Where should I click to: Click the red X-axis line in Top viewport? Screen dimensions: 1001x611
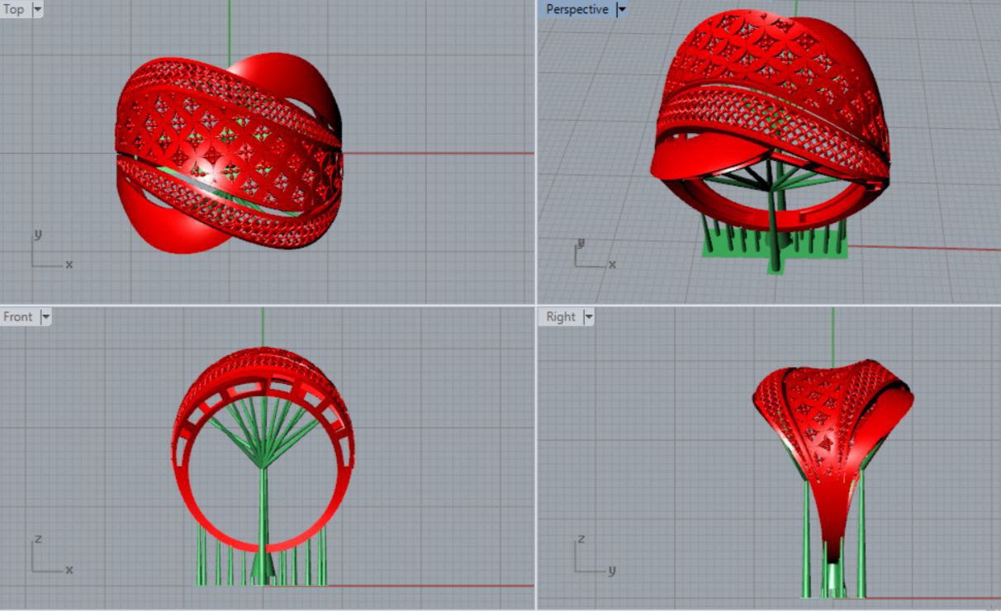point(438,153)
